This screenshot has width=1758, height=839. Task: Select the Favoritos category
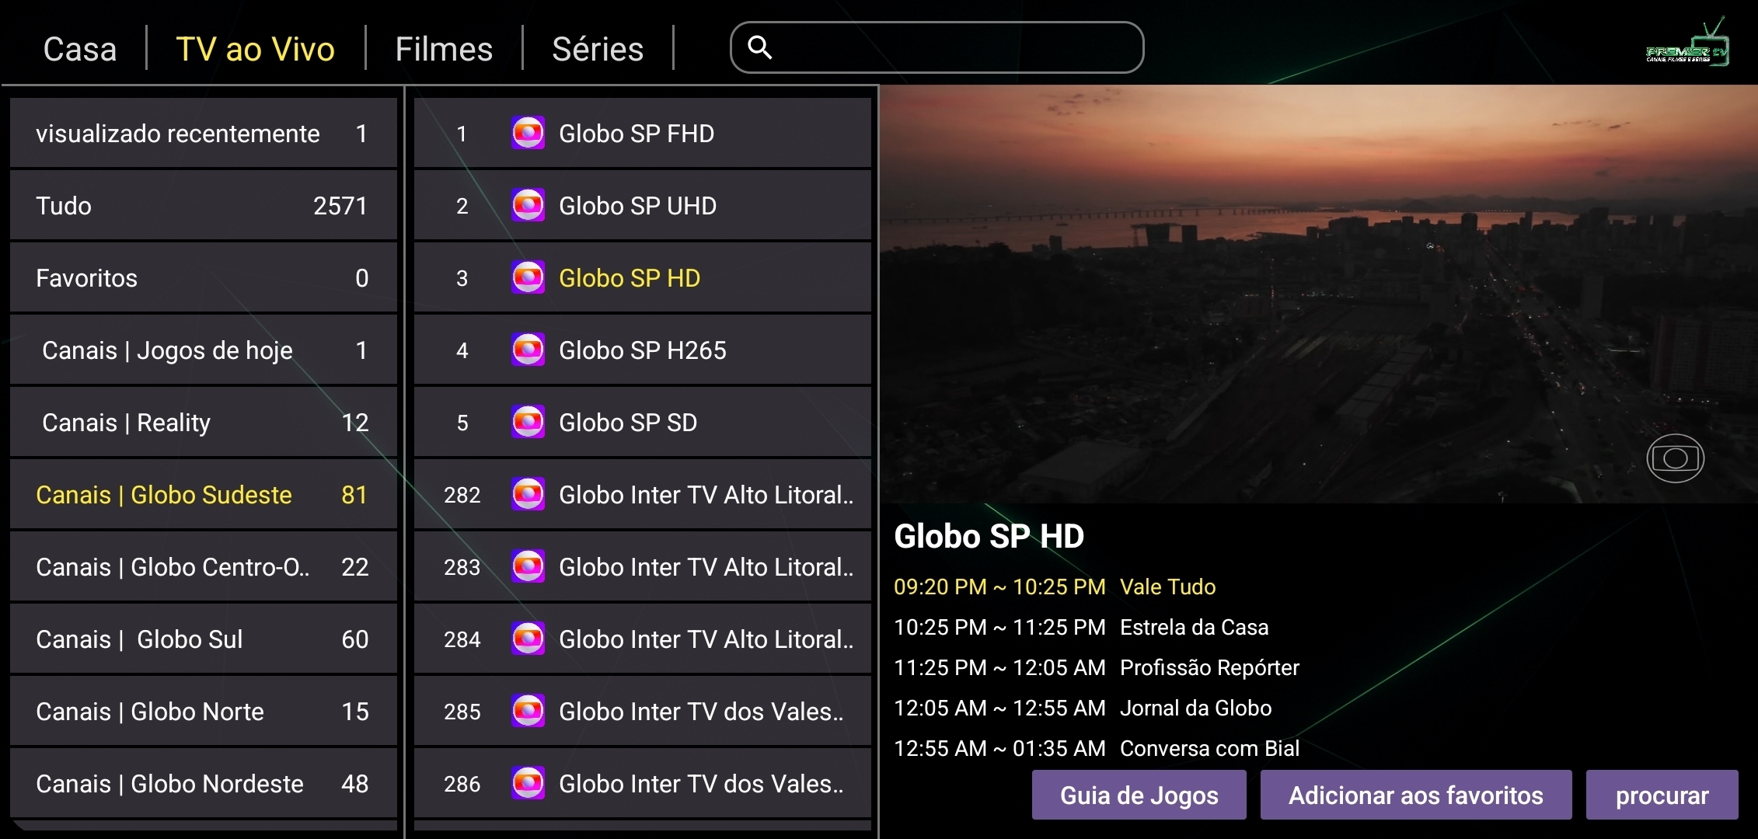pos(202,278)
